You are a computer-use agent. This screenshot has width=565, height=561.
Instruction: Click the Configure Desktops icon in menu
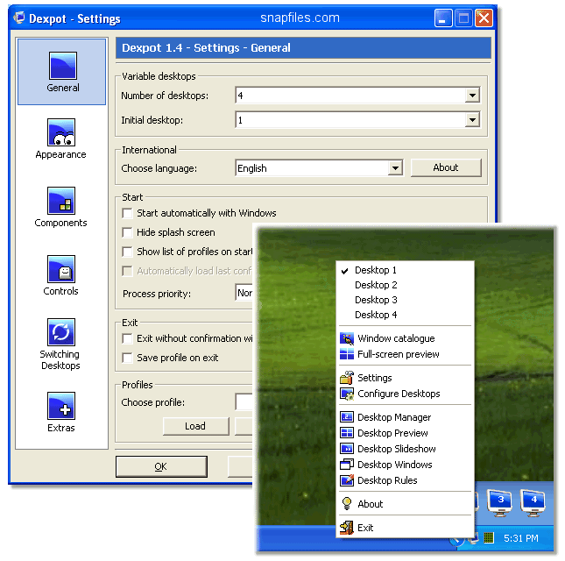point(347,394)
